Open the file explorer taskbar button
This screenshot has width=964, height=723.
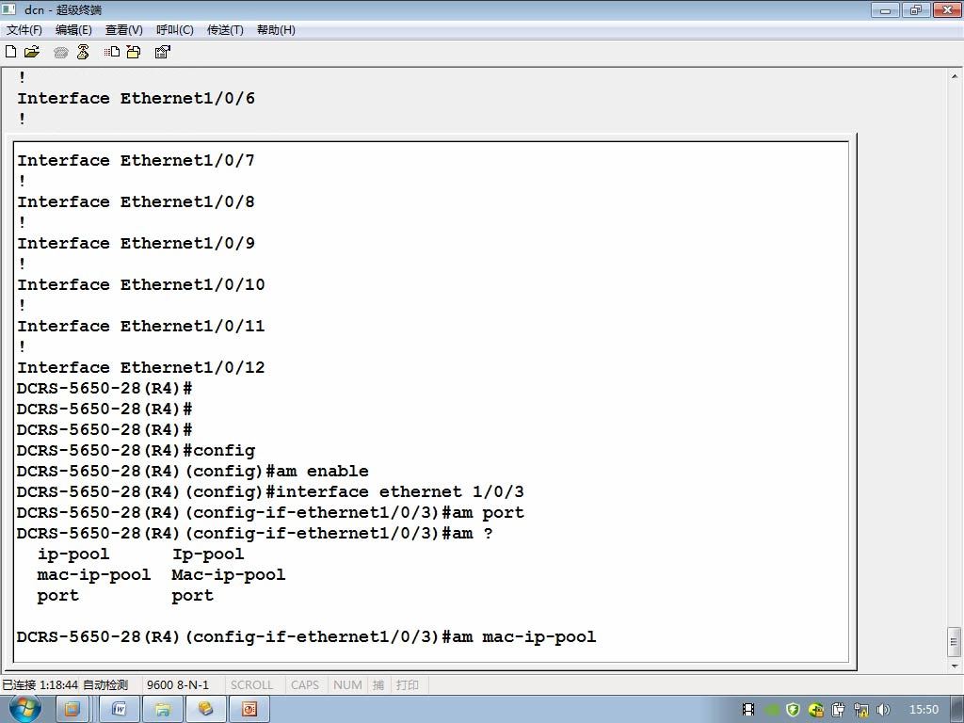[x=163, y=710]
